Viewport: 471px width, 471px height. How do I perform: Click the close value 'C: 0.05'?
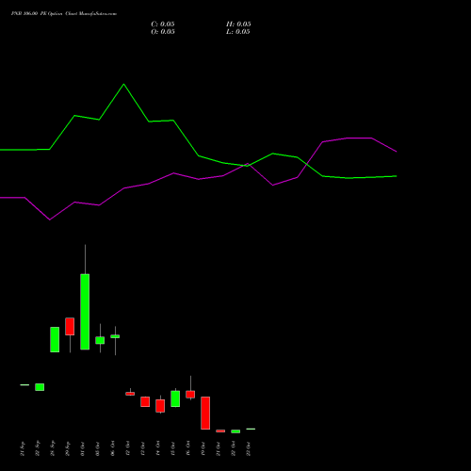(x=163, y=24)
